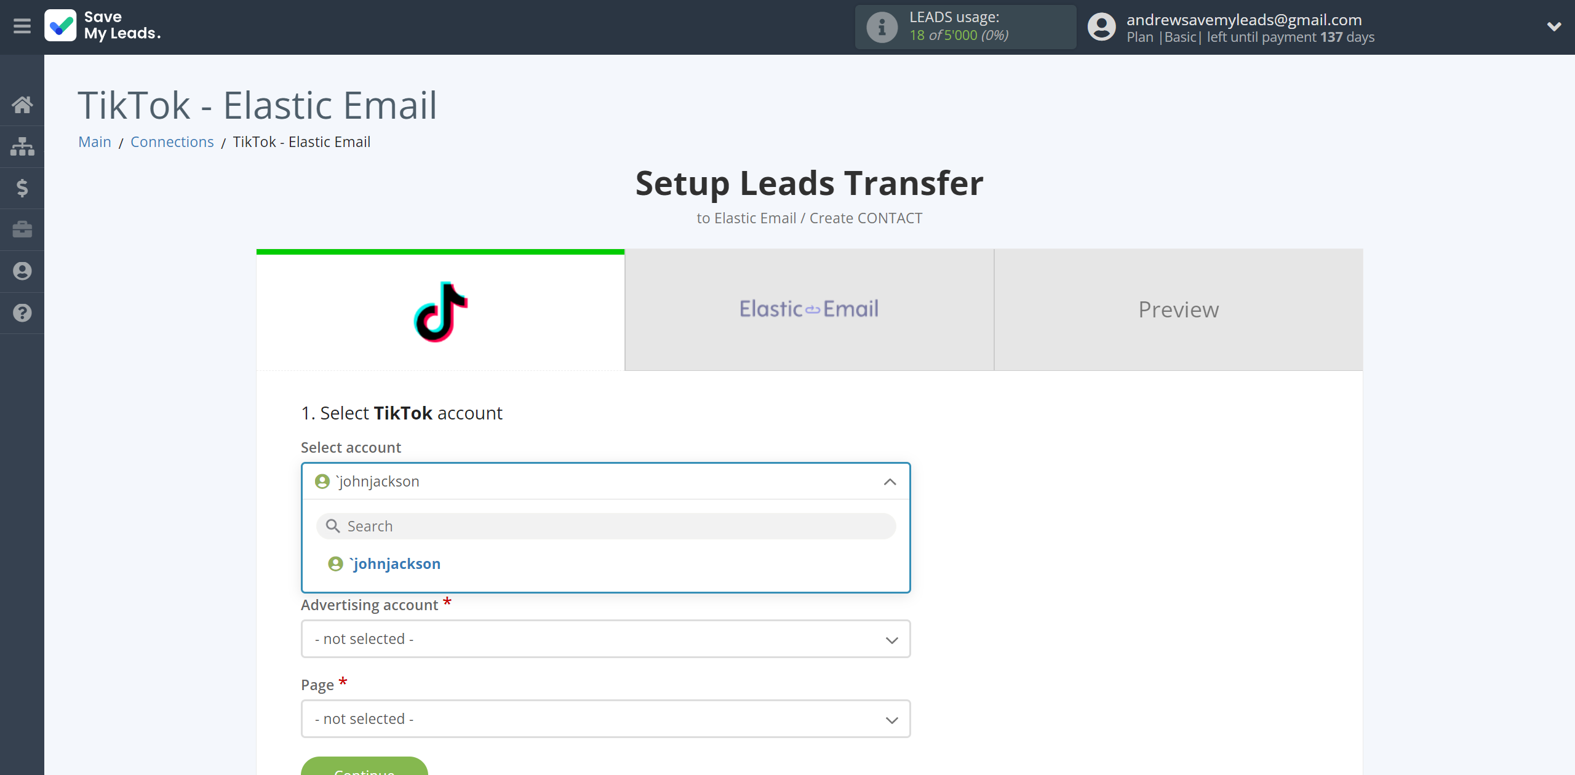Switch to the Elastic Email setup tab
The height and width of the screenshot is (775, 1575).
[810, 309]
